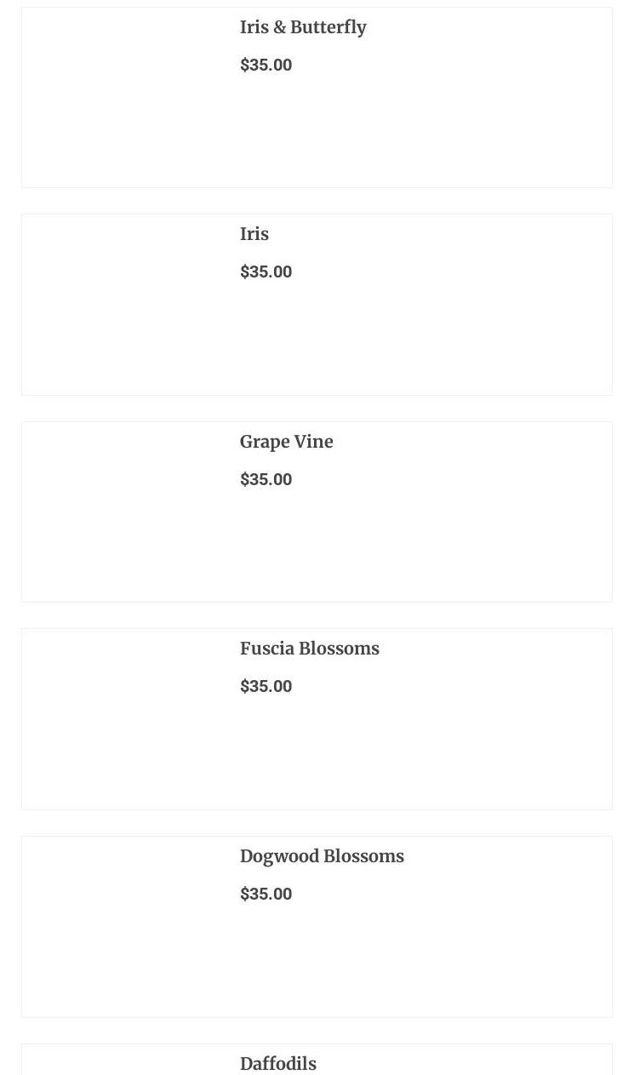Open the Grape Vine product link
This screenshot has height=1075, width=634.
point(286,442)
